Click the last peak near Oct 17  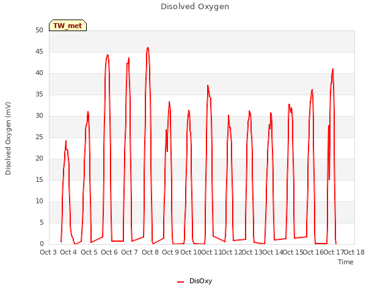tap(333, 69)
